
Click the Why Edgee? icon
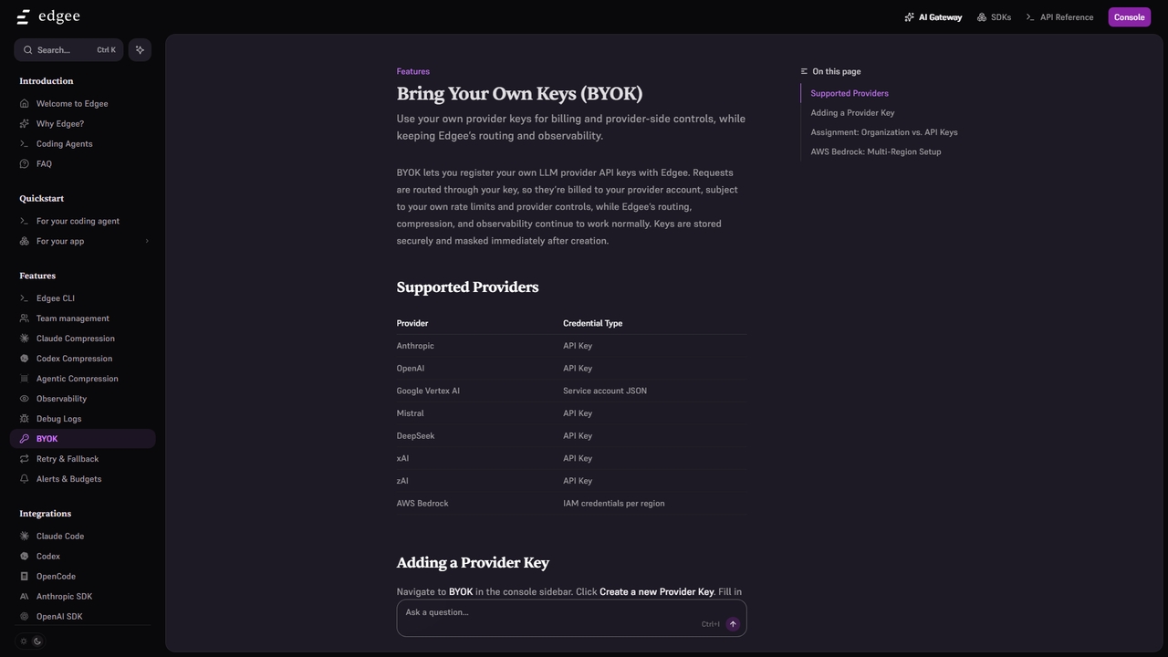[x=25, y=124]
